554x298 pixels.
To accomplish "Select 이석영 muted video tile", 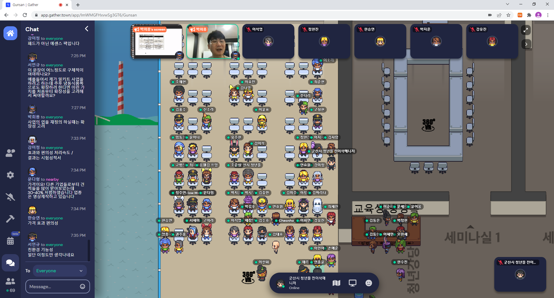I will tap(268, 42).
